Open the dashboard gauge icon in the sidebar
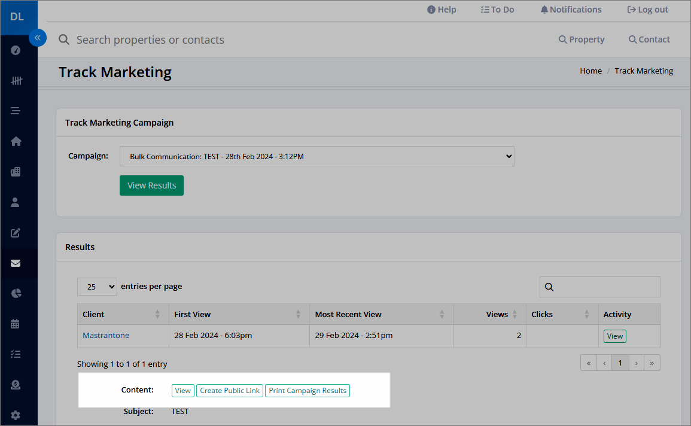This screenshot has height=426, width=691. pyautogui.click(x=16, y=50)
